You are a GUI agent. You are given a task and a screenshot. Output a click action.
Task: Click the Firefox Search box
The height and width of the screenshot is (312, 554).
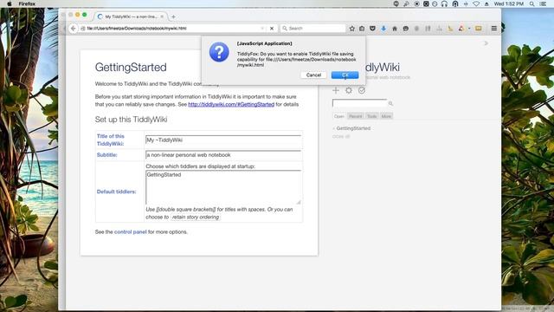[313, 29]
